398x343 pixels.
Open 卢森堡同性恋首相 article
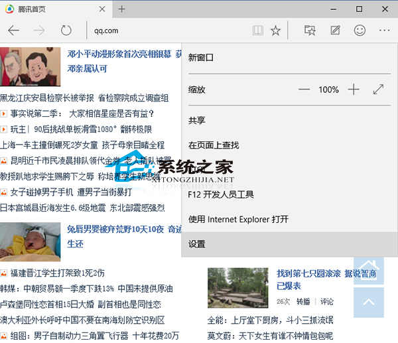[x=80, y=305]
